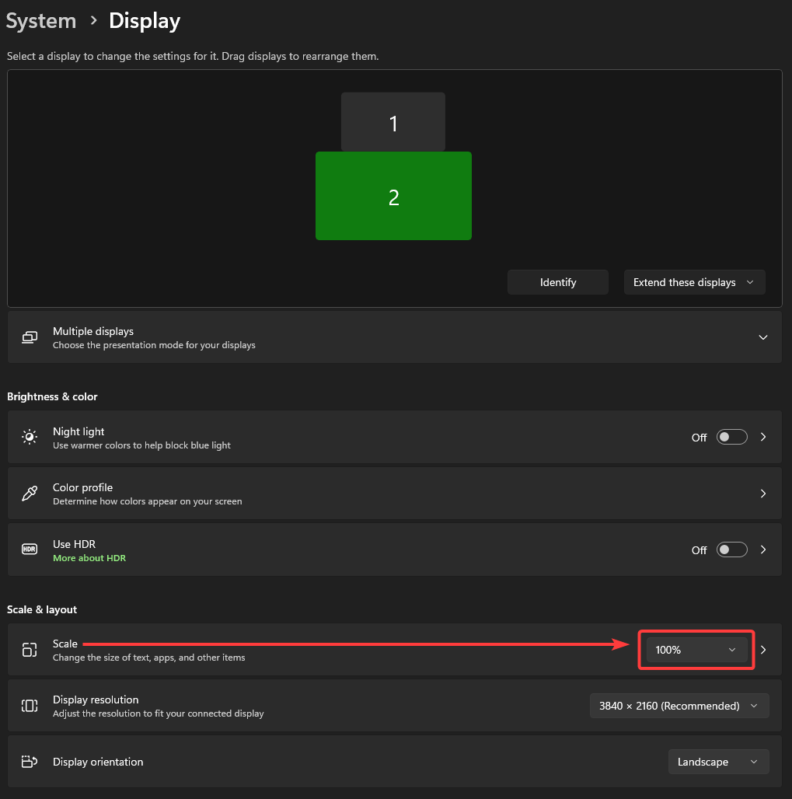Open the More about HDR link
The width and height of the screenshot is (792, 799).
click(89, 558)
